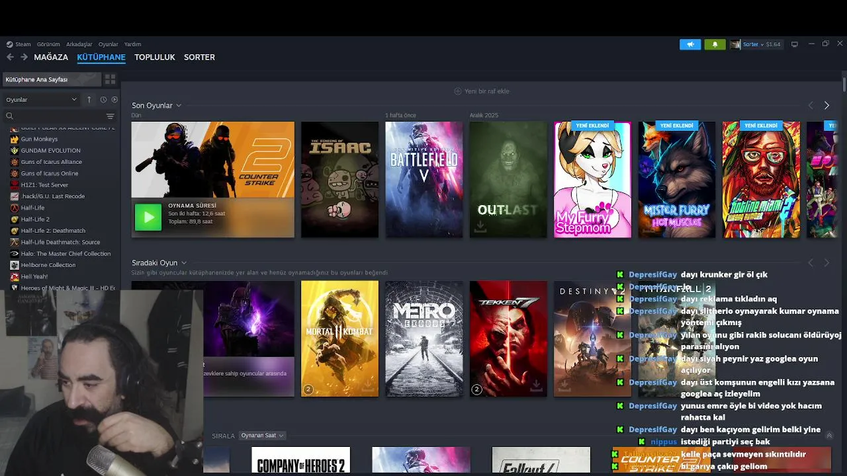Image resolution: width=847 pixels, height=476 pixels.
Task: Click the main page vertical scrollbar
Action: click(x=844, y=85)
